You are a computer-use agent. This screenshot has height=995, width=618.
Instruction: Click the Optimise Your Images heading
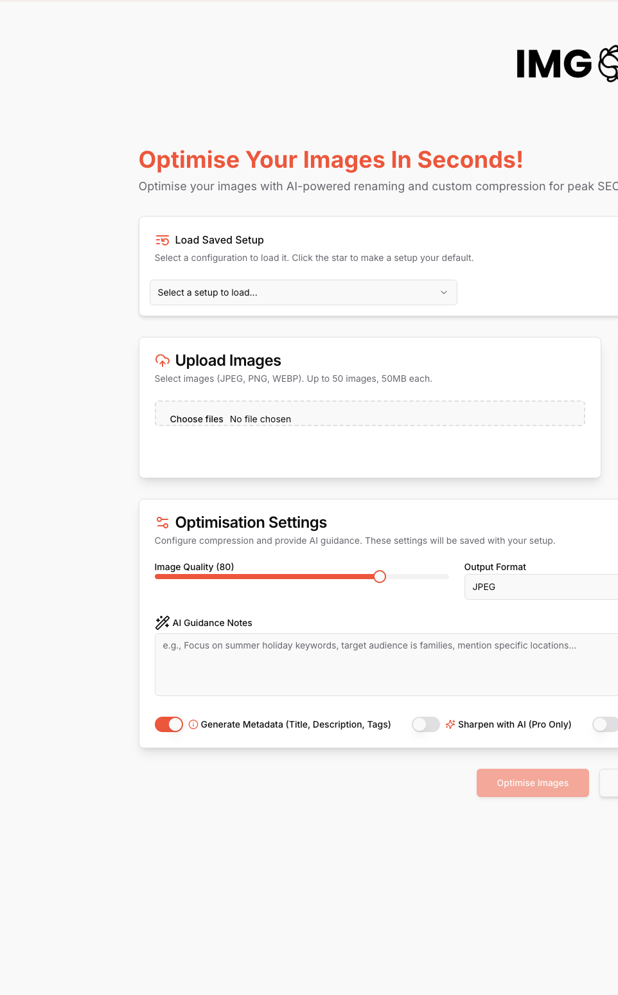[x=331, y=159]
